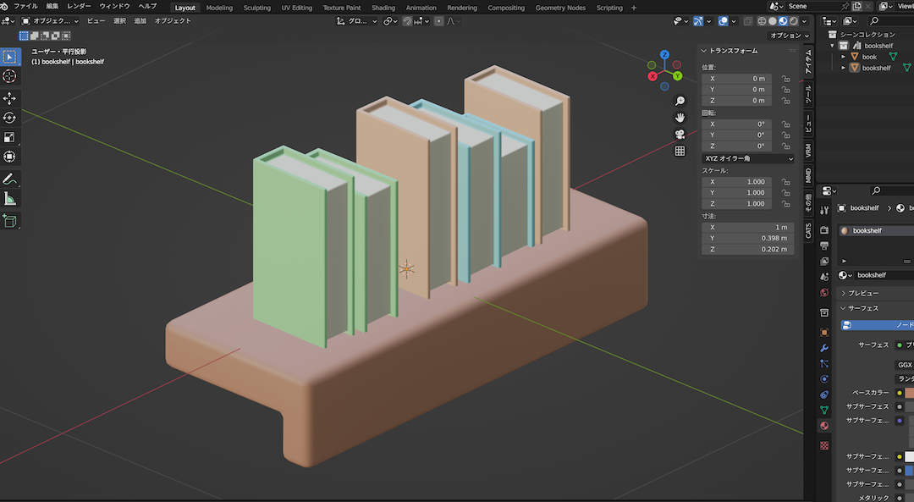The width and height of the screenshot is (914, 502).
Task: Open the View Layer properties tab
Action: point(824,262)
